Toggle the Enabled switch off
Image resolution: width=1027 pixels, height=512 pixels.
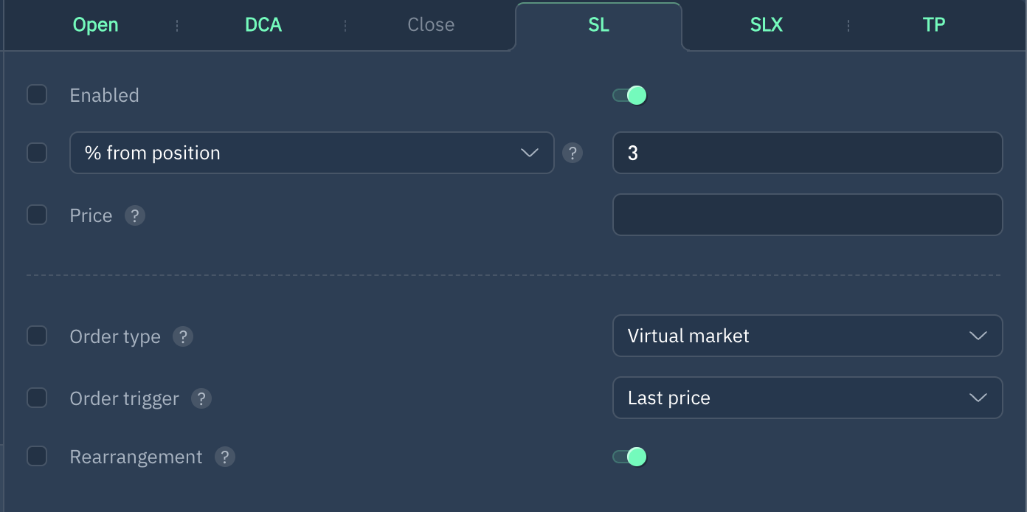pyautogui.click(x=629, y=95)
